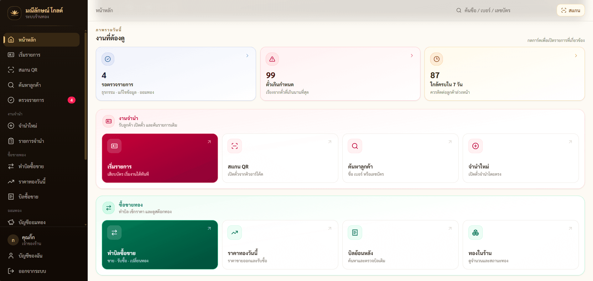
Task: Click the arrow on the บิลย้อนหลัง tile
Action: tap(450, 228)
